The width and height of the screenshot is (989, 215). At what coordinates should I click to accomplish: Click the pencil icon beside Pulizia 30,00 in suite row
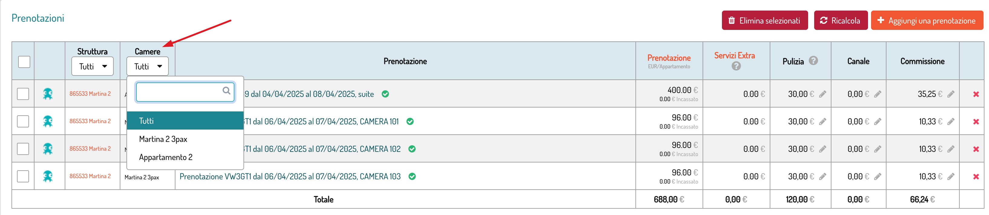[822, 94]
